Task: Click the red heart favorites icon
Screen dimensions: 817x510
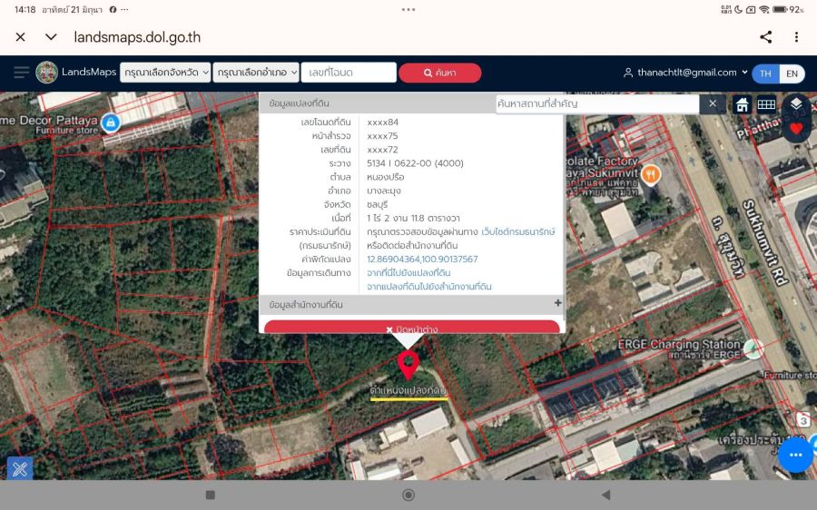Action: (796, 129)
